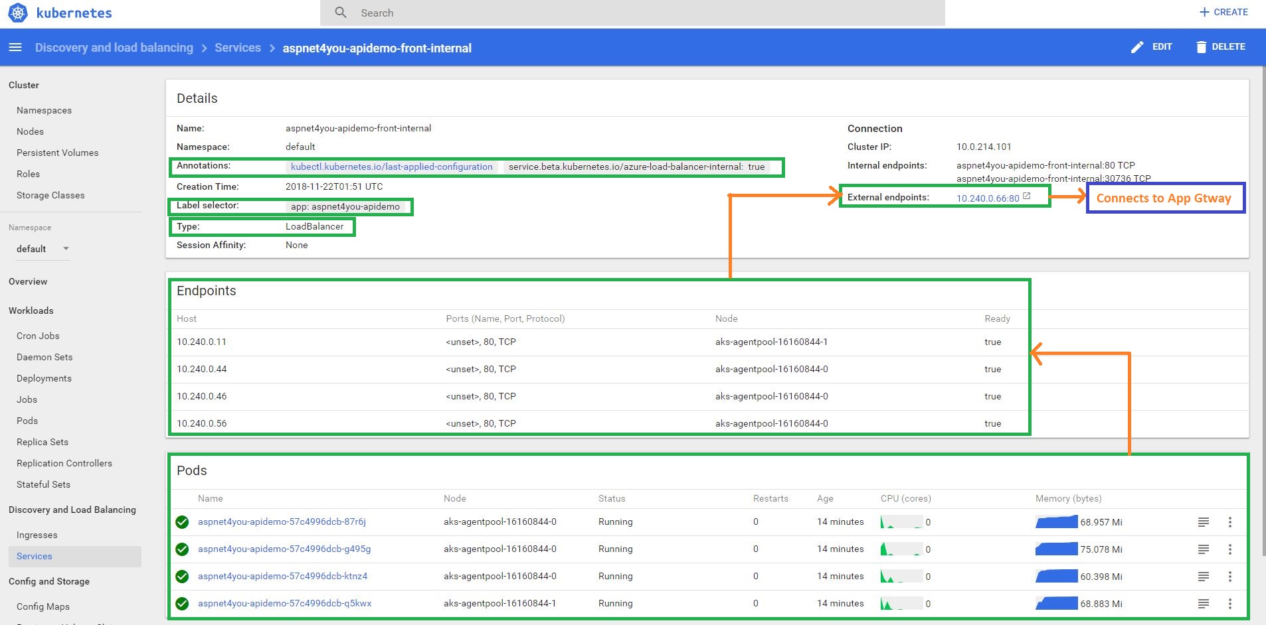Open the Cluster sidebar section
Image resolution: width=1266 pixels, height=625 pixels.
(x=24, y=85)
